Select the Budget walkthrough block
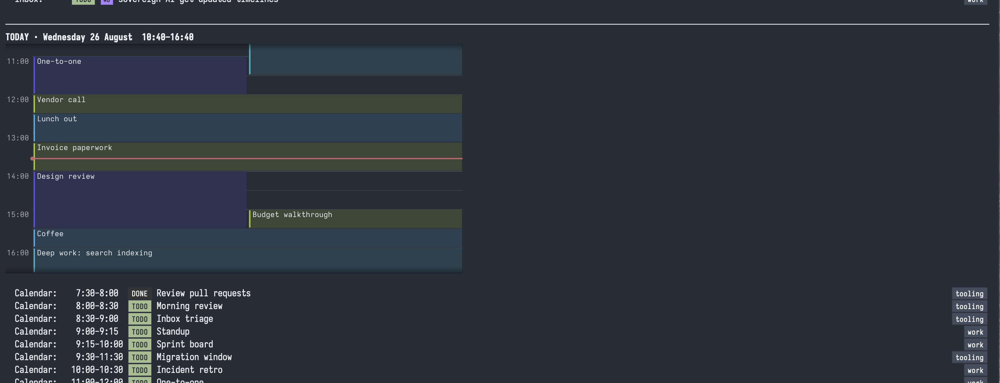Screen dimensions: 1000x383 (x=356, y=218)
